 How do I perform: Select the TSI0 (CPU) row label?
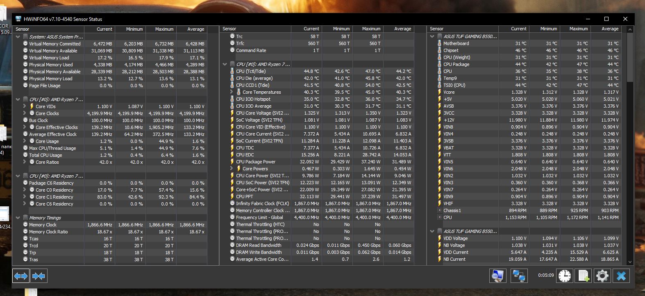tap(454, 85)
